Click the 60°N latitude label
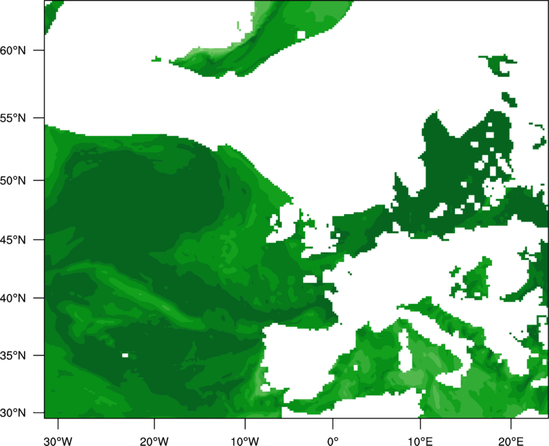Image resolution: width=549 pixels, height=446 pixels. coord(13,50)
